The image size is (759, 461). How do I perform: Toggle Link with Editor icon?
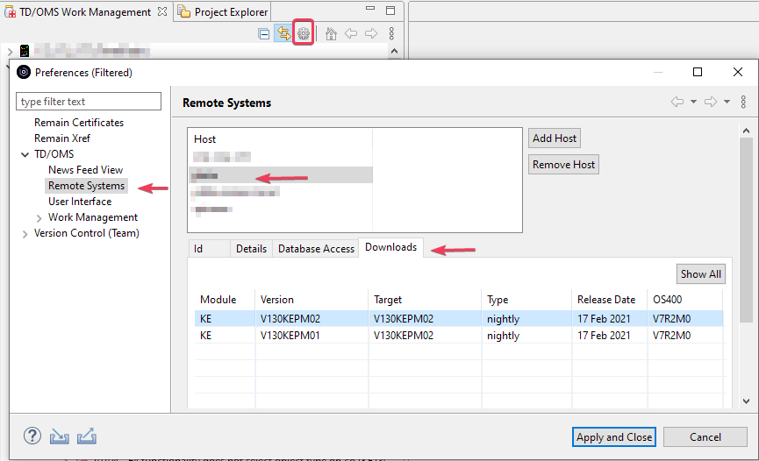(283, 33)
